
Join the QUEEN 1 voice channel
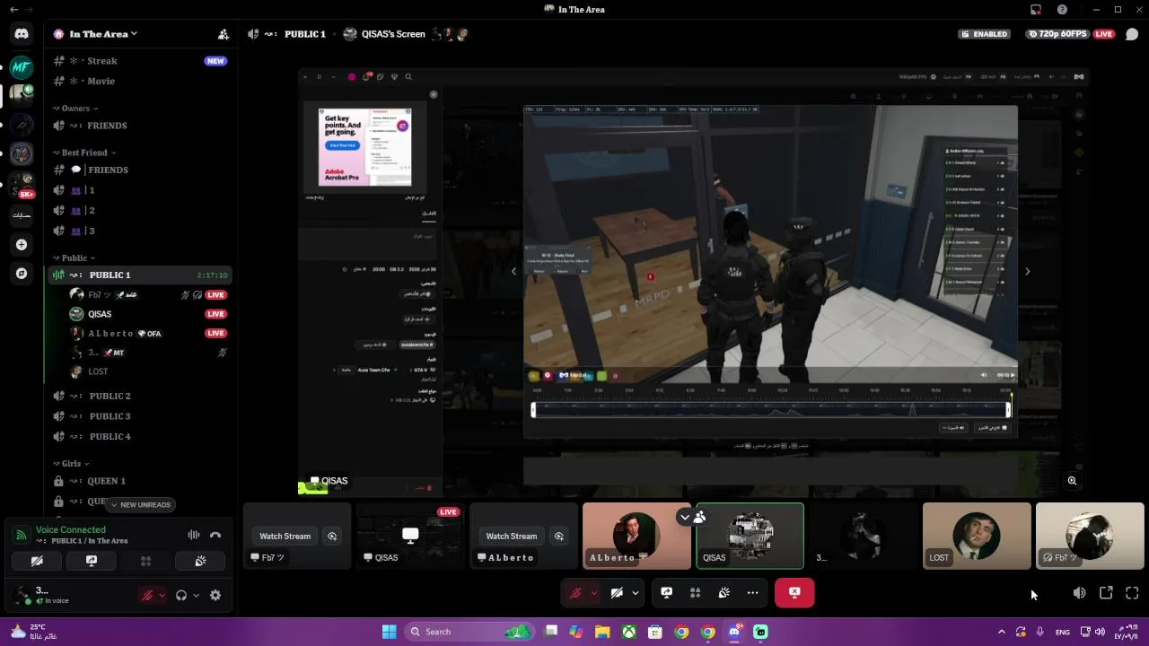(139, 481)
